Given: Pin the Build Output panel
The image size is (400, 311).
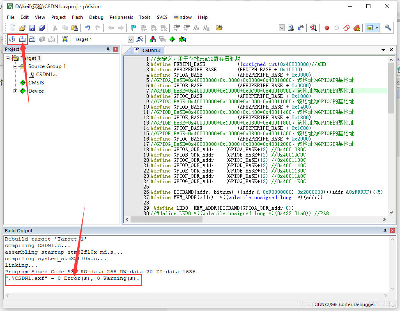Looking at the screenshot, I should (x=385, y=231).
